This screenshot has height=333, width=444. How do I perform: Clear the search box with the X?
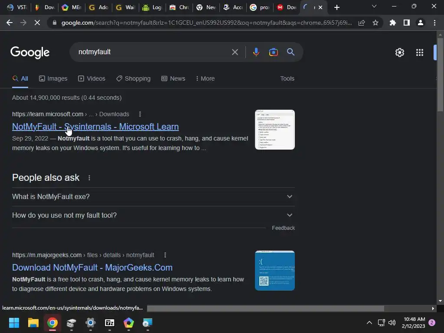point(235,52)
